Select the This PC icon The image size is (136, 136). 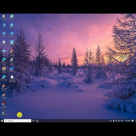tap(4, 26)
